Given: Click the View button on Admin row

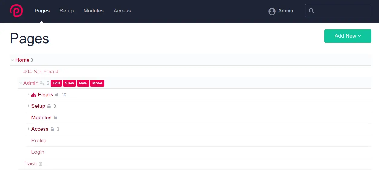Looking at the screenshot, I should [x=70, y=83].
